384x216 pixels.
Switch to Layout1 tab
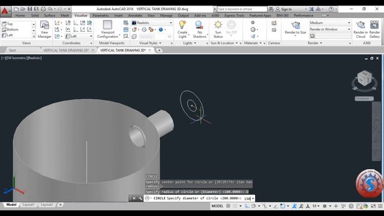(x=28, y=205)
